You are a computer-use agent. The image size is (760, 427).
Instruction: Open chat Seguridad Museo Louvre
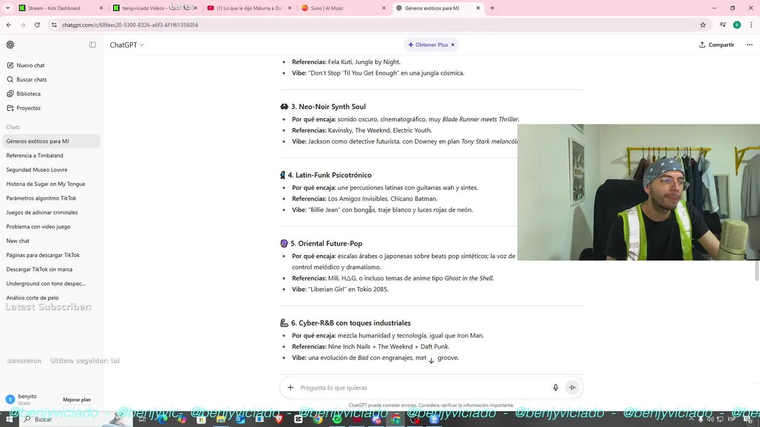coord(50,170)
